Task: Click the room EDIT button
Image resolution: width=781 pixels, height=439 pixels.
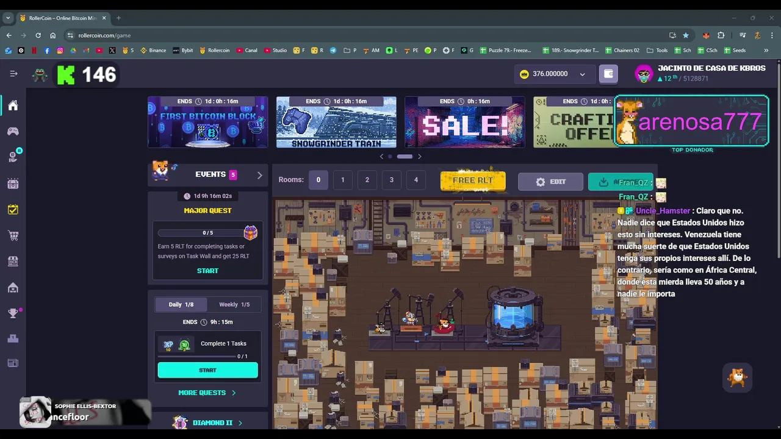Action: point(550,182)
